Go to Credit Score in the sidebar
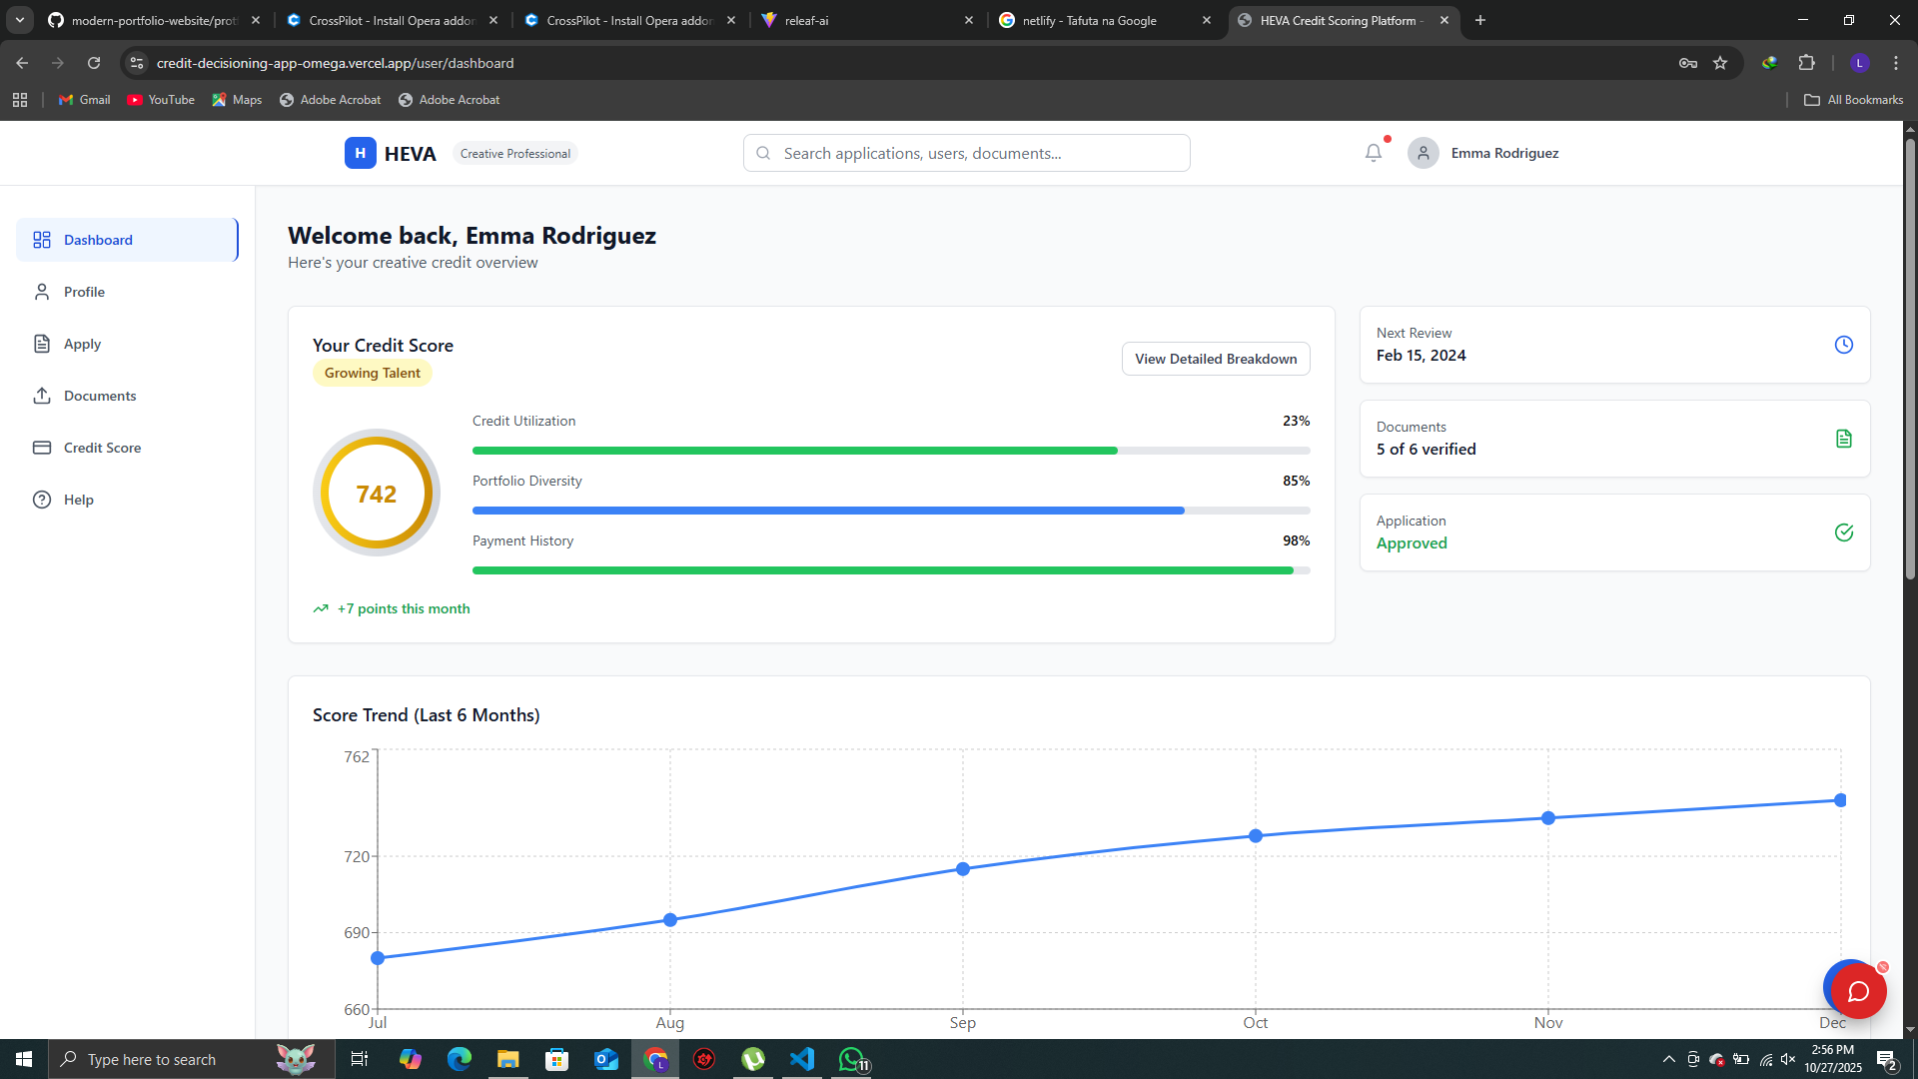 point(102,448)
